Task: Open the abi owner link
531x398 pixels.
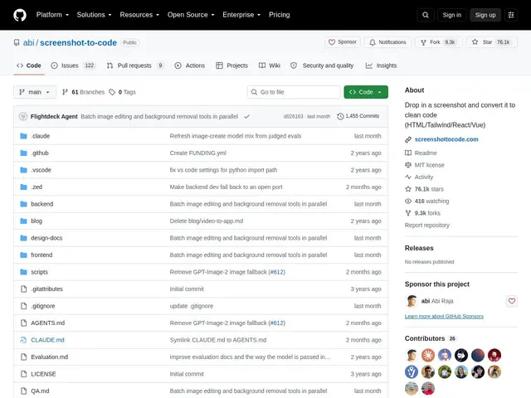Action: click(x=29, y=42)
